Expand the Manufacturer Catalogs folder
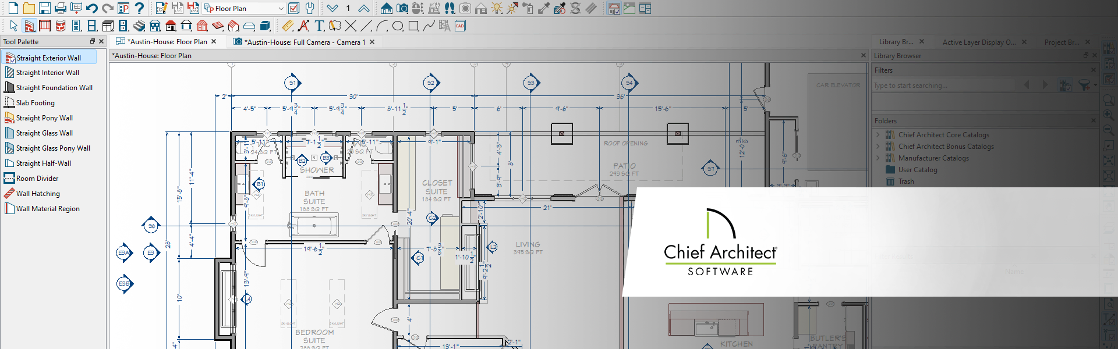Viewport: 1118px width, 349px height. pos(878,158)
